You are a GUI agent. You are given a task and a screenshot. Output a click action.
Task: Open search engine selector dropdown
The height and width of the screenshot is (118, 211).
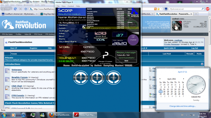tap(167, 9)
